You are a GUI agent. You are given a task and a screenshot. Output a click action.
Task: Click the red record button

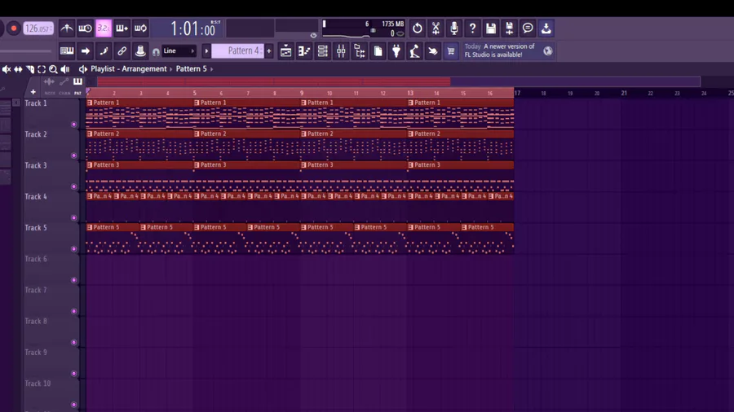pyautogui.click(x=14, y=28)
